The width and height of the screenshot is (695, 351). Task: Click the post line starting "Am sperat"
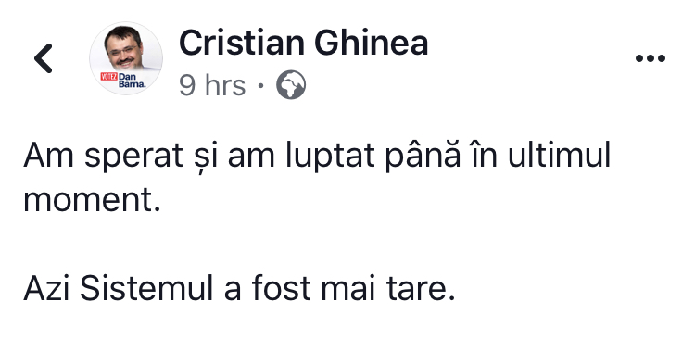point(317,156)
